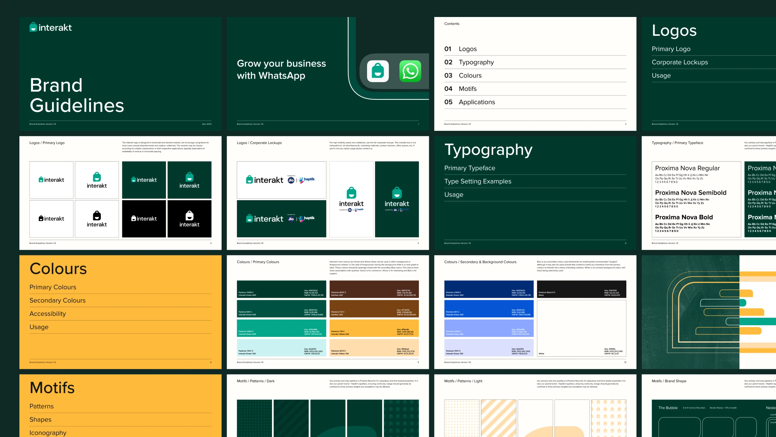Select the stacked green logo on dark green tile
Screen dimensions: 776x437
point(189,180)
